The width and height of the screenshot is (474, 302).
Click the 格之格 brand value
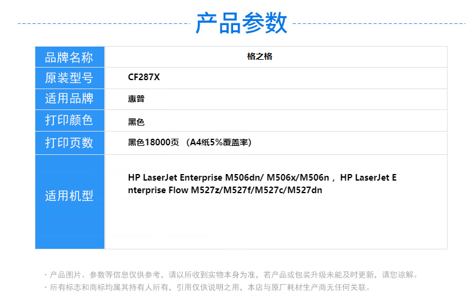pyautogui.click(x=259, y=56)
